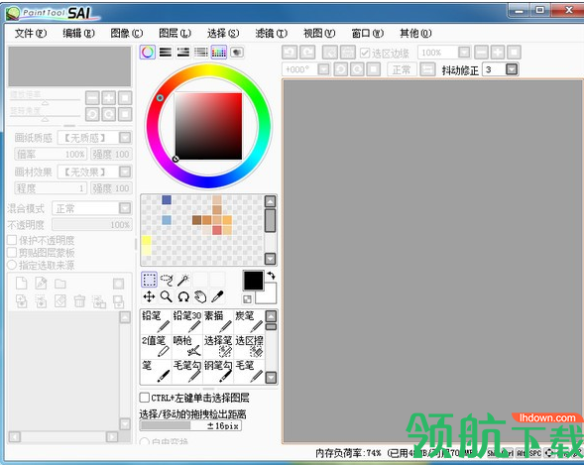The height and width of the screenshot is (465, 584).
Task: Select the magic wand tool
Action: (183, 280)
